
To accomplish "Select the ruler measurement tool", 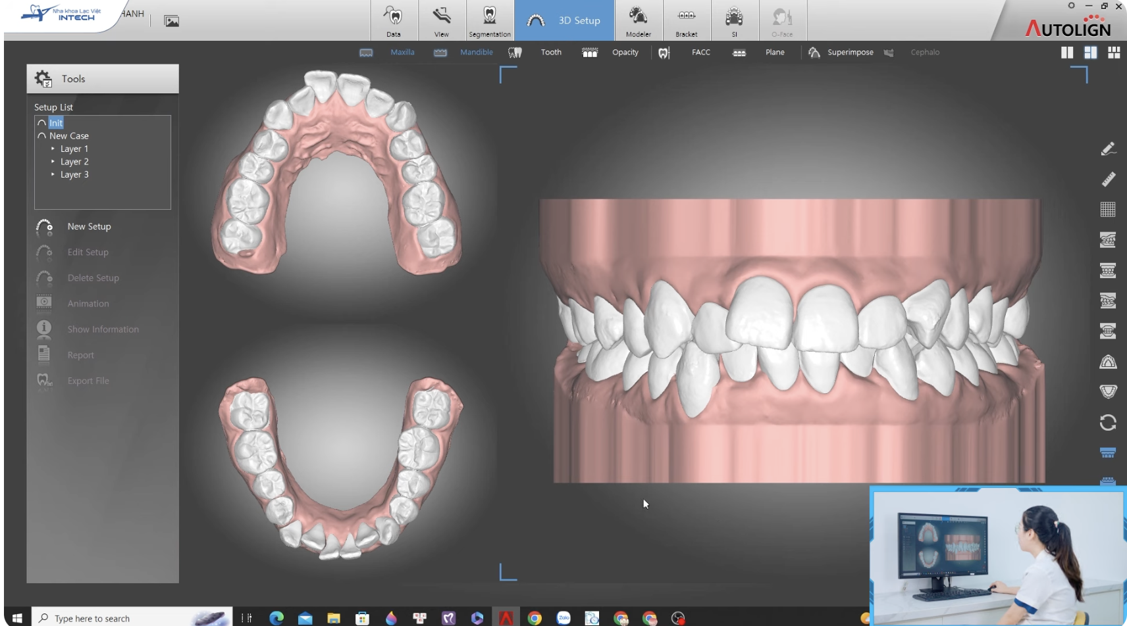I will tap(1108, 179).
